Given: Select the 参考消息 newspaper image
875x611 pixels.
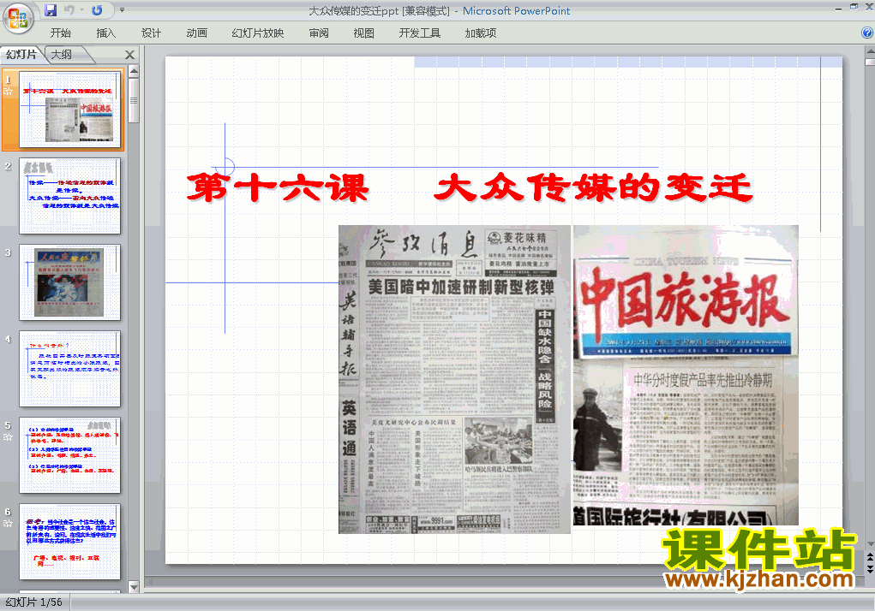Looking at the screenshot, I should (454, 379).
